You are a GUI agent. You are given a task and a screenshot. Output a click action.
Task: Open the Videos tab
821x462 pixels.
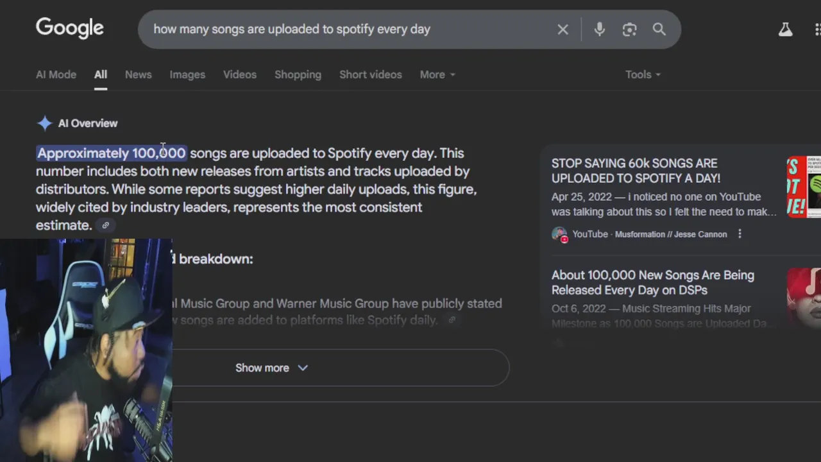point(240,74)
